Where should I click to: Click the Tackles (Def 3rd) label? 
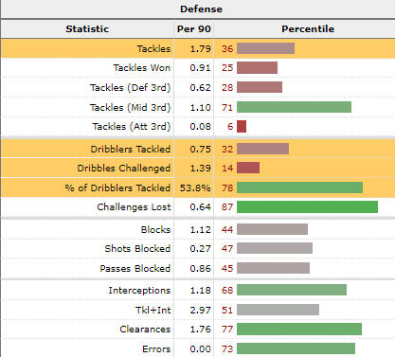[x=130, y=87]
